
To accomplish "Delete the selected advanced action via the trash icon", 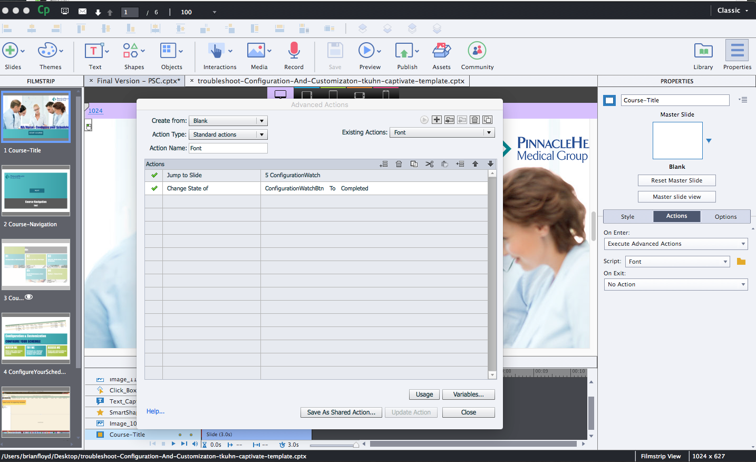I will [474, 120].
